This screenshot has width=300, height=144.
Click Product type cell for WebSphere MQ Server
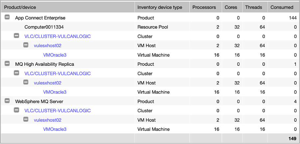pos(146,101)
